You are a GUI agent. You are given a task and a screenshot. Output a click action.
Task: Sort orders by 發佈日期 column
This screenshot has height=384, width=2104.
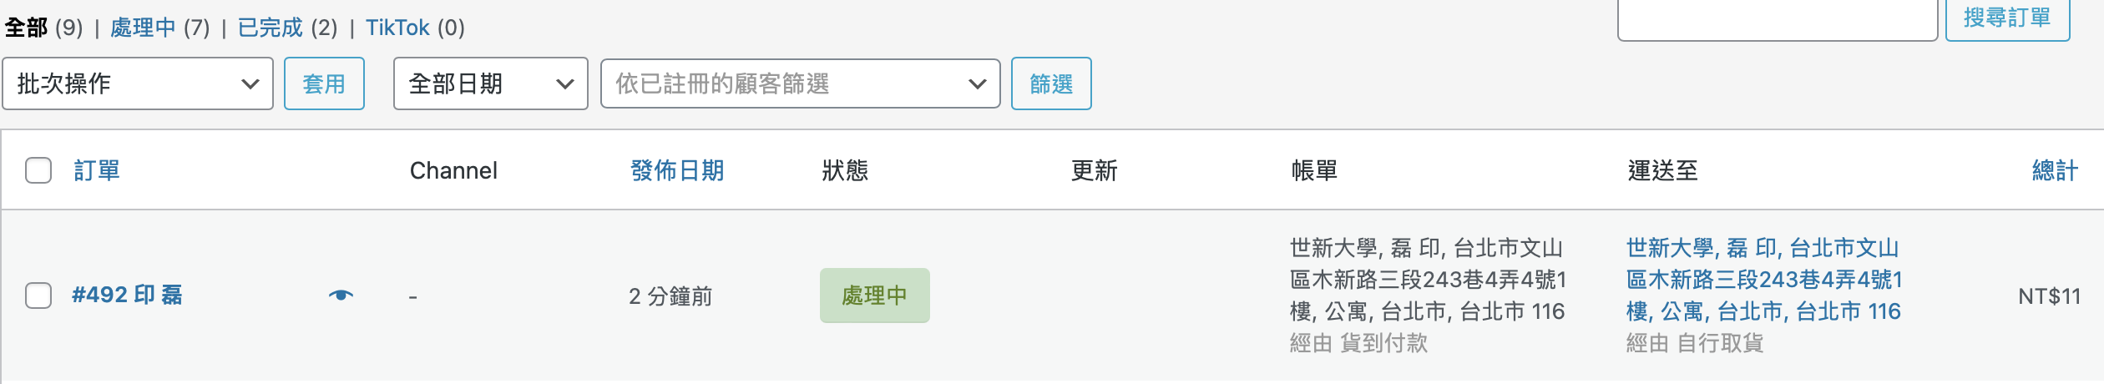[677, 170]
